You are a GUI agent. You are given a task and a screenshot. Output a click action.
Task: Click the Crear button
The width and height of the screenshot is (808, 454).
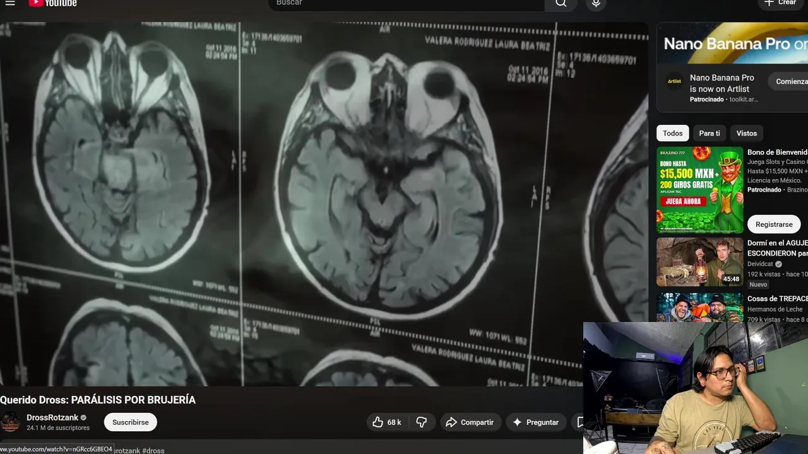[780, 4]
